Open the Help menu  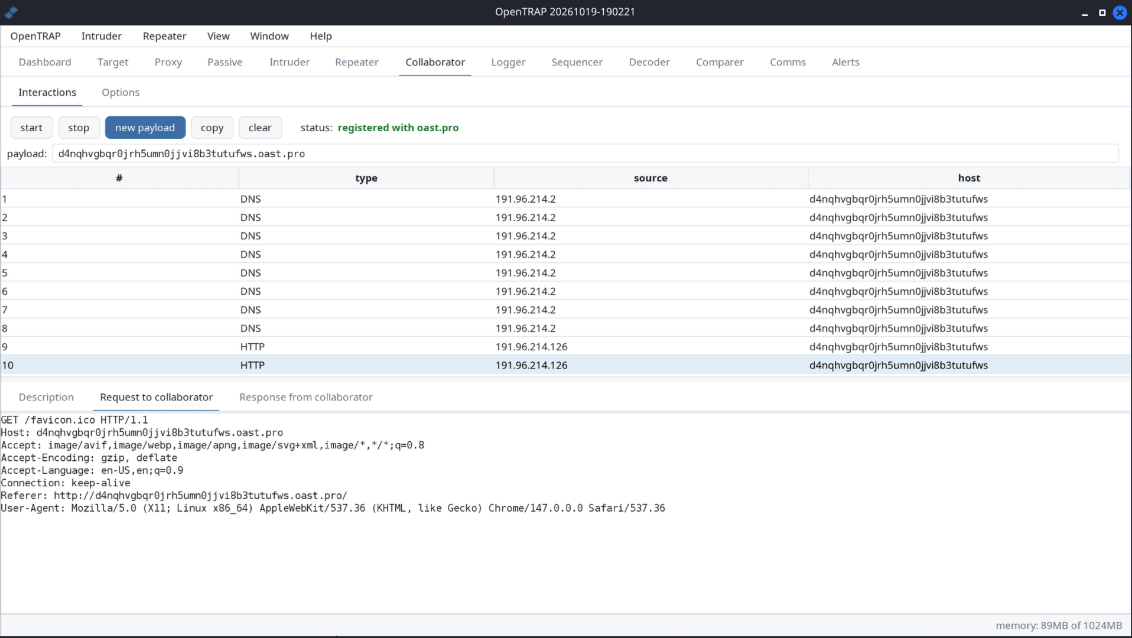coord(321,36)
